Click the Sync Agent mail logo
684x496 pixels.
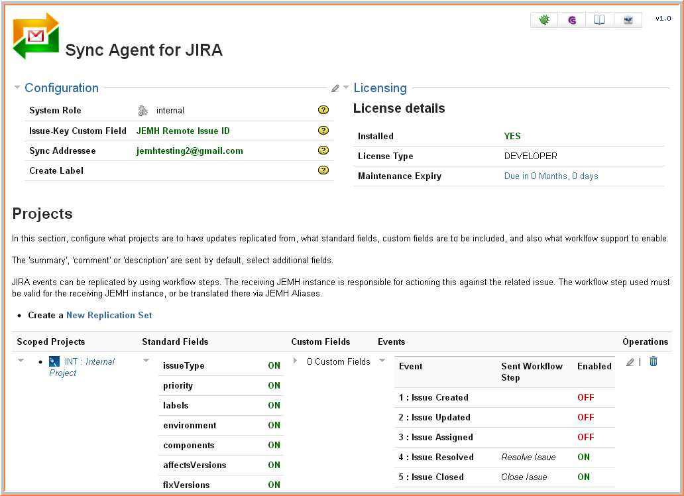tap(36, 36)
